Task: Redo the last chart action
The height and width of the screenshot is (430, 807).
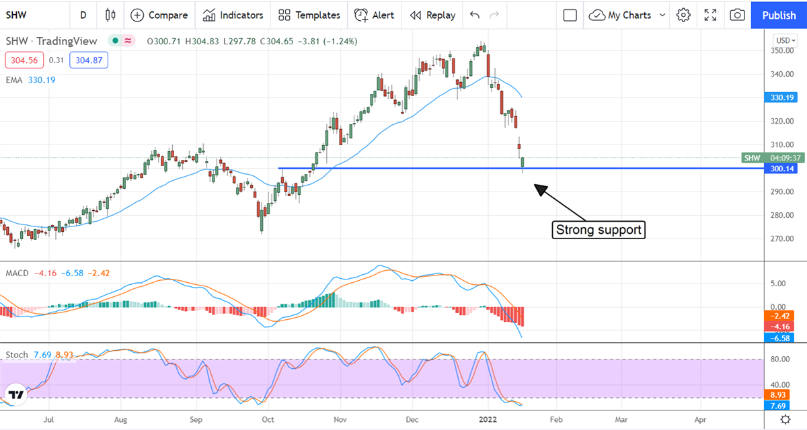Action: tap(495, 15)
